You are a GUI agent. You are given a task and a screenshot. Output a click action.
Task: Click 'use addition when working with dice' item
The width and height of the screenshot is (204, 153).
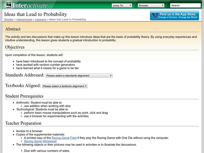pyautogui.click(x=47, y=106)
